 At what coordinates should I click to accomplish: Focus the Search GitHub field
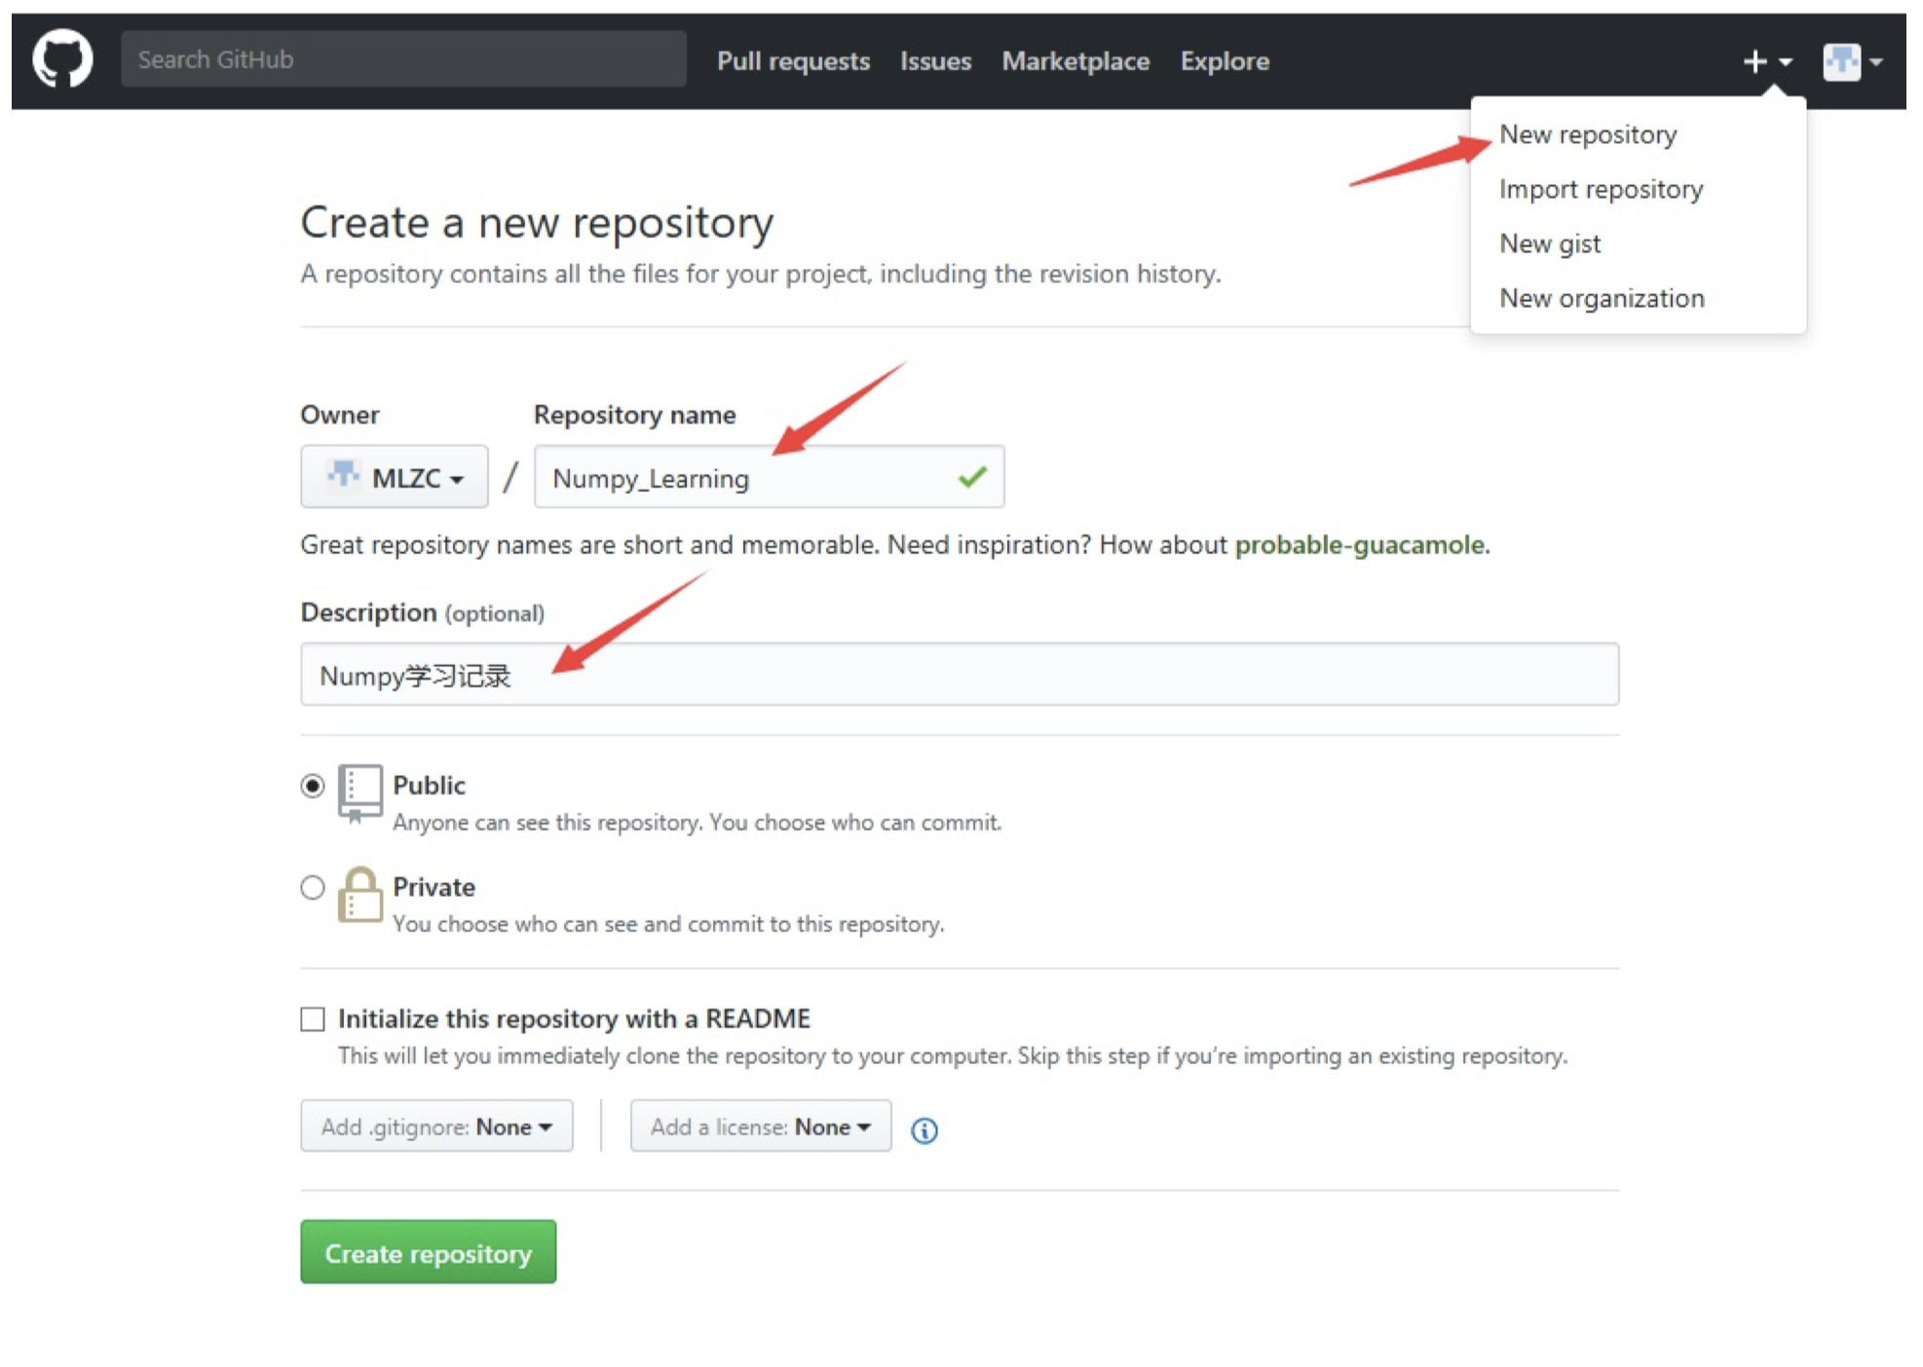(x=403, y=59)
